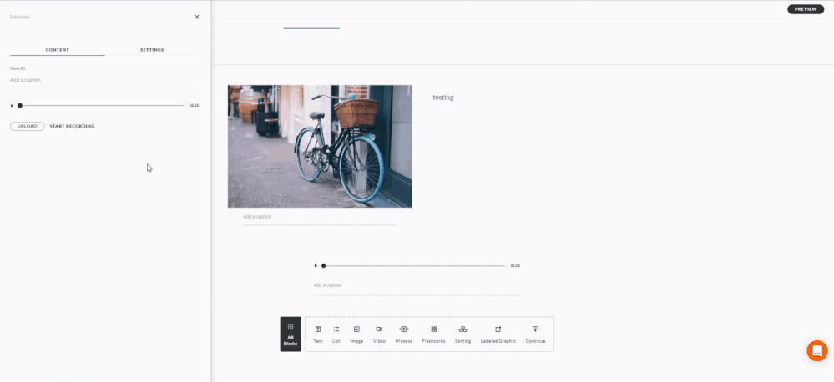Select the bicycle image
Viewport: 834px width, 382px height.
point(320,146)
